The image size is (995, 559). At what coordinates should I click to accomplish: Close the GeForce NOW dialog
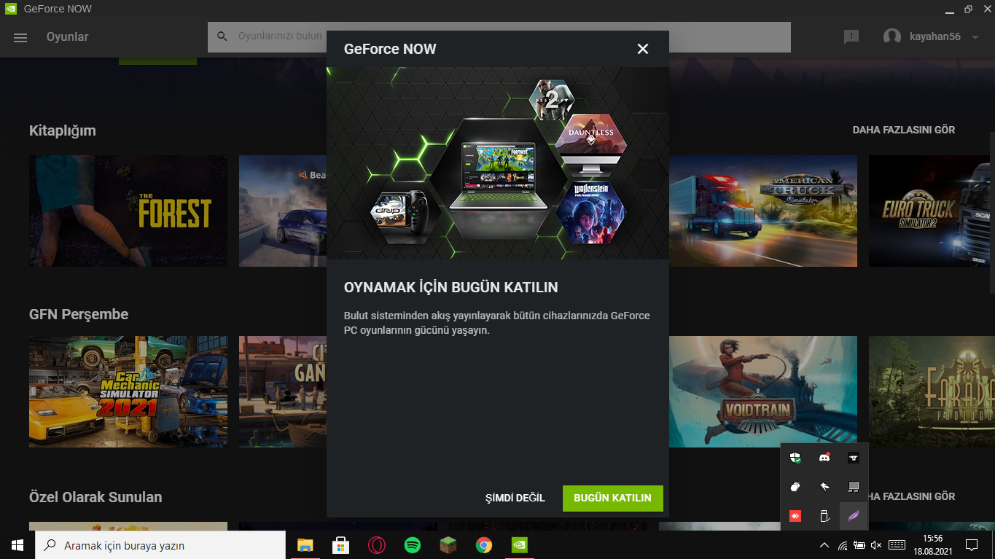pos(642,49)
